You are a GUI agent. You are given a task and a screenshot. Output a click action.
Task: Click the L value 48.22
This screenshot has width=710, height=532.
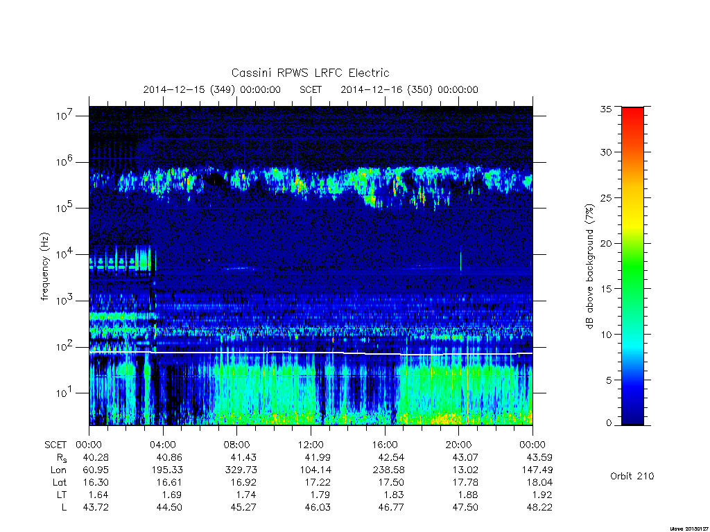539,507
